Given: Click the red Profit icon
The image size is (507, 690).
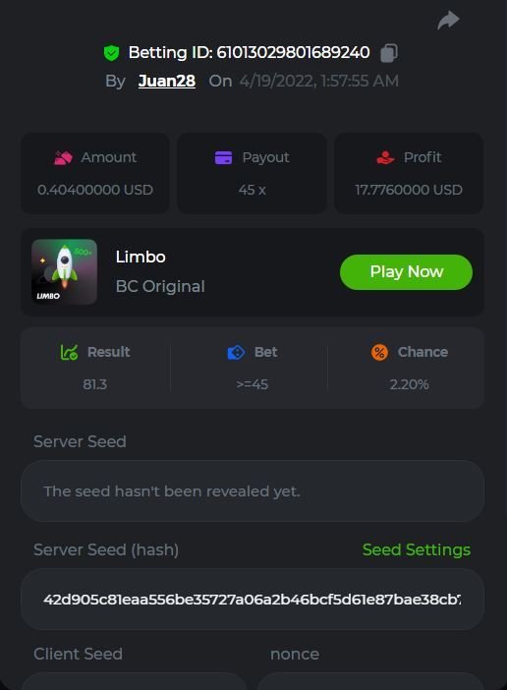Looking at the screenshot, I should (x=385, y=157).
